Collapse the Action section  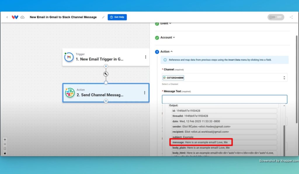[x=166, y=52]
